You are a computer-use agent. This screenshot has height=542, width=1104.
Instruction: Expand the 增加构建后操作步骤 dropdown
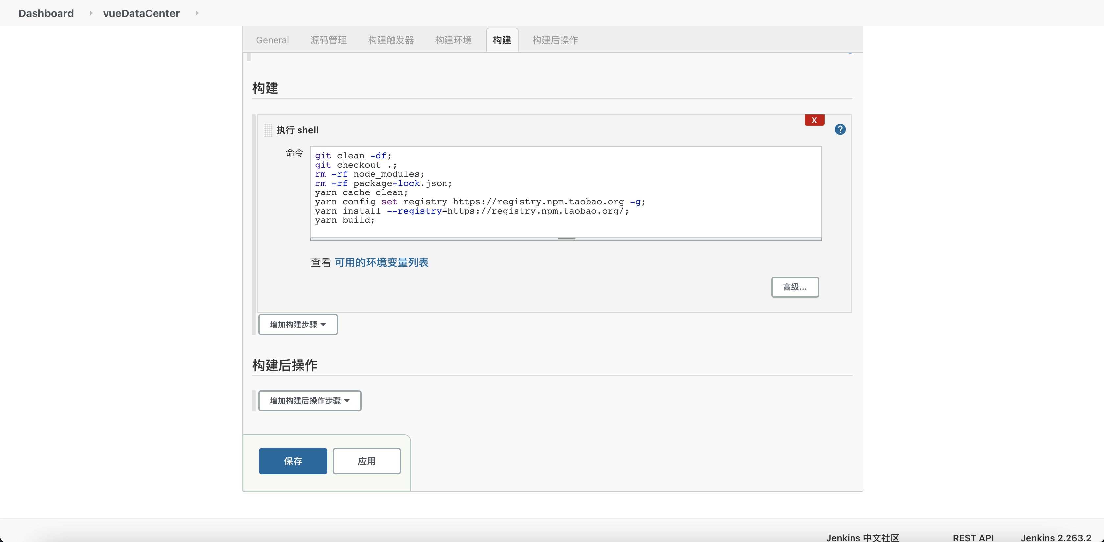(310, 401)
